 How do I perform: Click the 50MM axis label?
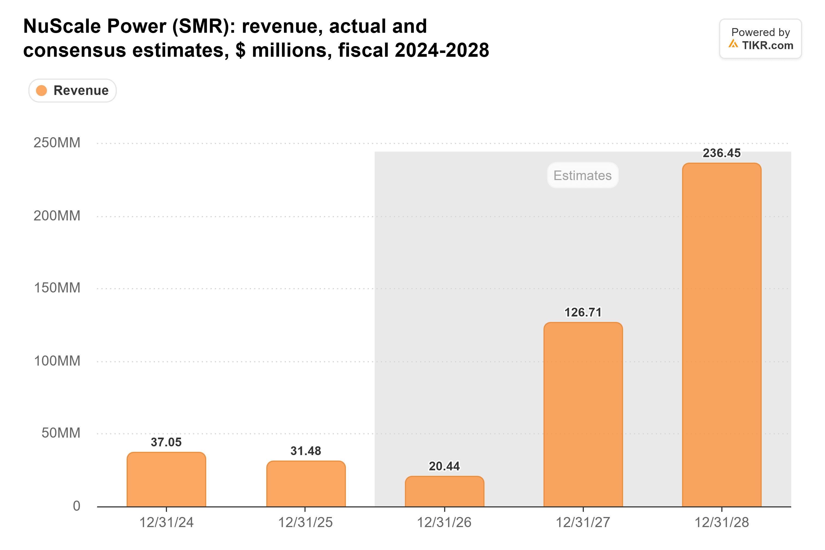click(61, 433)
